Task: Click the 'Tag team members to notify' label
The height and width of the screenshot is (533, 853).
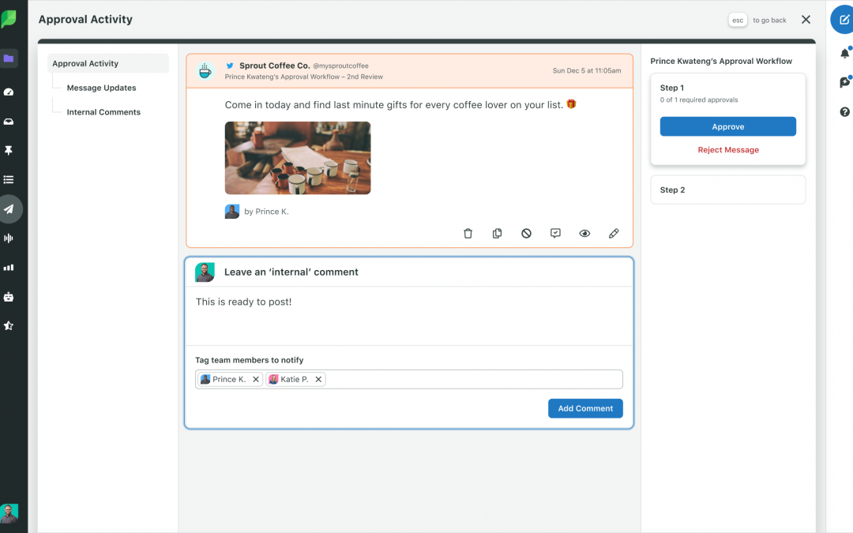Action: pyautogui.click(x=249, y=360)
